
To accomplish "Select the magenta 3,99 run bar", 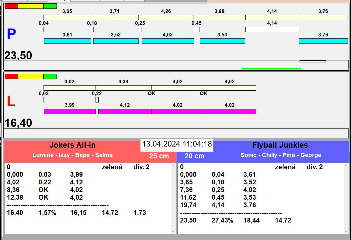I will click(70, 111).
